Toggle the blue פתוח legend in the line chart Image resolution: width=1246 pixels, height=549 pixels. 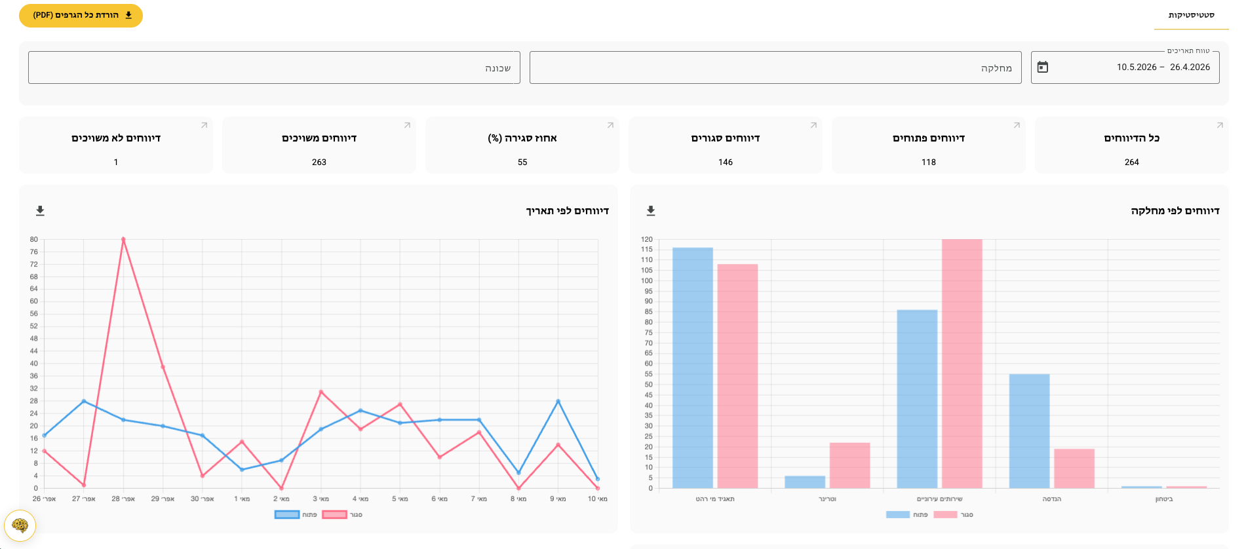point(296,515)
